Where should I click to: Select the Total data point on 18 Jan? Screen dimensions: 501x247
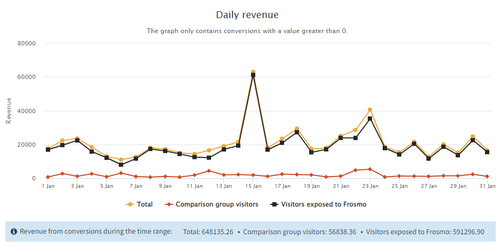[297, 129]
